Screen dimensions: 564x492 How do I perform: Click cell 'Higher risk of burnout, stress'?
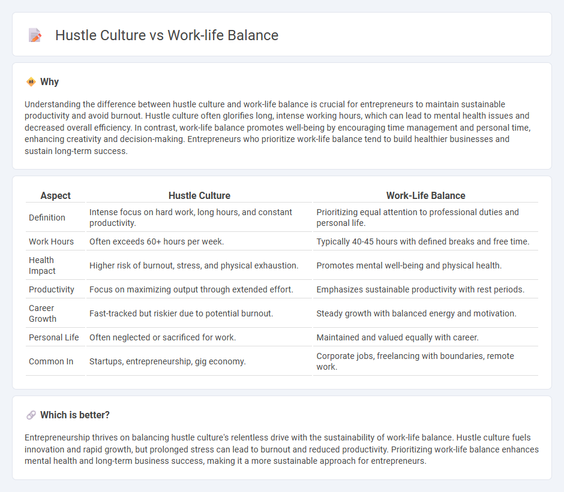(199, 265)
